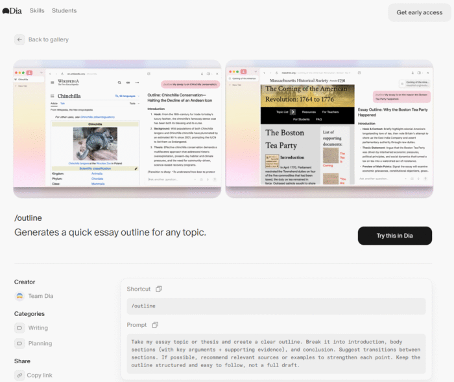Open the Chinchilla Wikipedia preview screenshot
This screenshot has width=454, height=382.
click(x=117, y=129)
